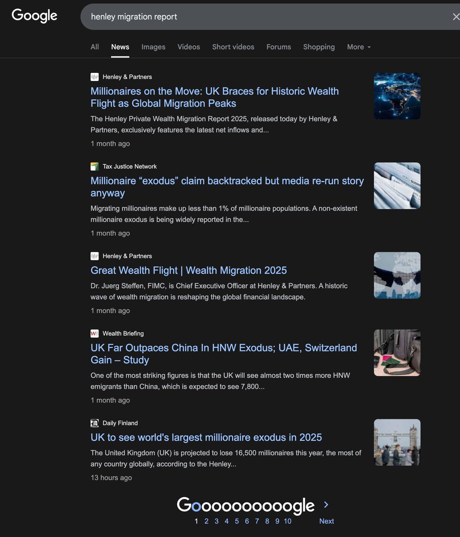
Task: Click the Henley & Partners favicon on Great Wealth Flight
Action: [94, 256]
